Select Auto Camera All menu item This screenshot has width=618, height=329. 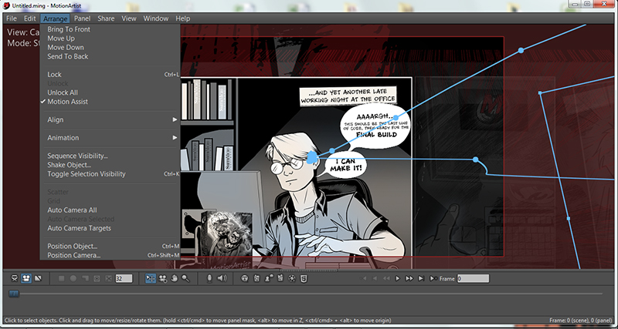(72, 210)
